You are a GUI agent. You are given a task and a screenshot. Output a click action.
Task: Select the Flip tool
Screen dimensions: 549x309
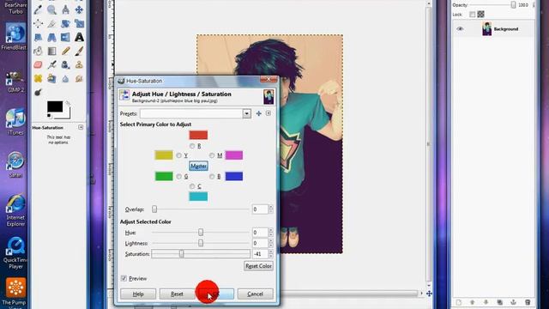(x=65, y=37)
